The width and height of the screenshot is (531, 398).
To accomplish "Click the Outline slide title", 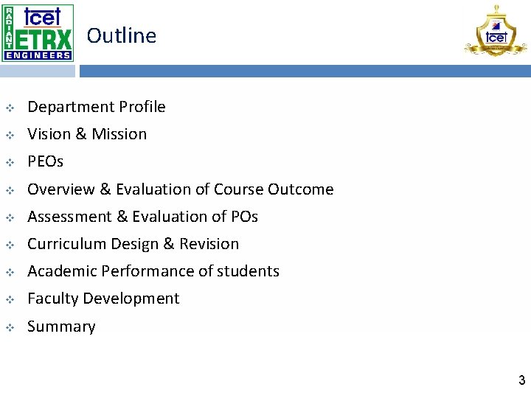I will pos(122,35).
